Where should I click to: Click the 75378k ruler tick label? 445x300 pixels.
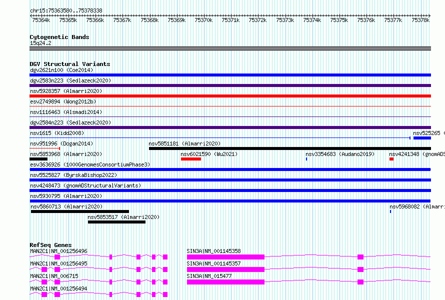[x=420, y=20]
